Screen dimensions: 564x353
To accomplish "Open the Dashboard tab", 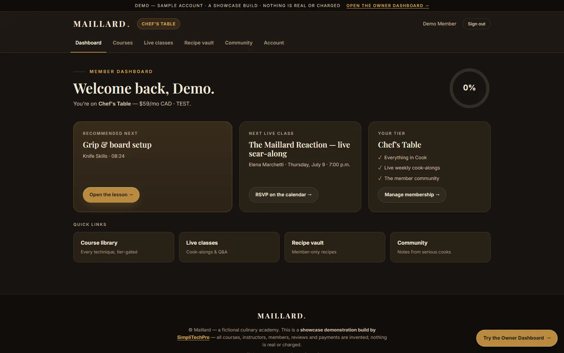I will [88, 43].
